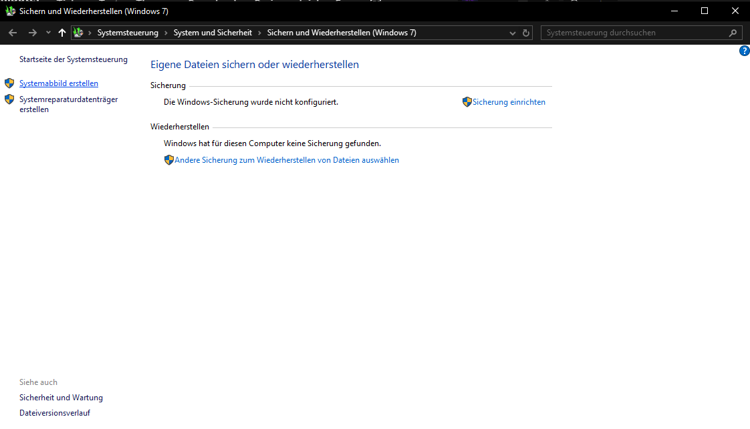Click shield icon beside Systemreparaturdatenträger erstellen
The height and width of the screenshot is (429, 750).
pyautogui.click(x=9, y=99)
